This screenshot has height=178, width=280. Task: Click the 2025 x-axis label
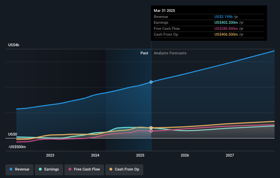[140, 156]
